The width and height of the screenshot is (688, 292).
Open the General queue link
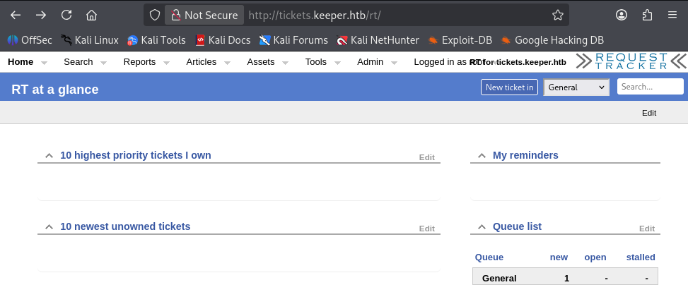click(499, 279)
